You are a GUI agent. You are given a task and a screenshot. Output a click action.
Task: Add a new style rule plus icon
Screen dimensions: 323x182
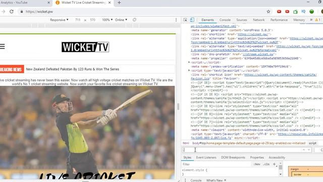(x=274, y=164)
